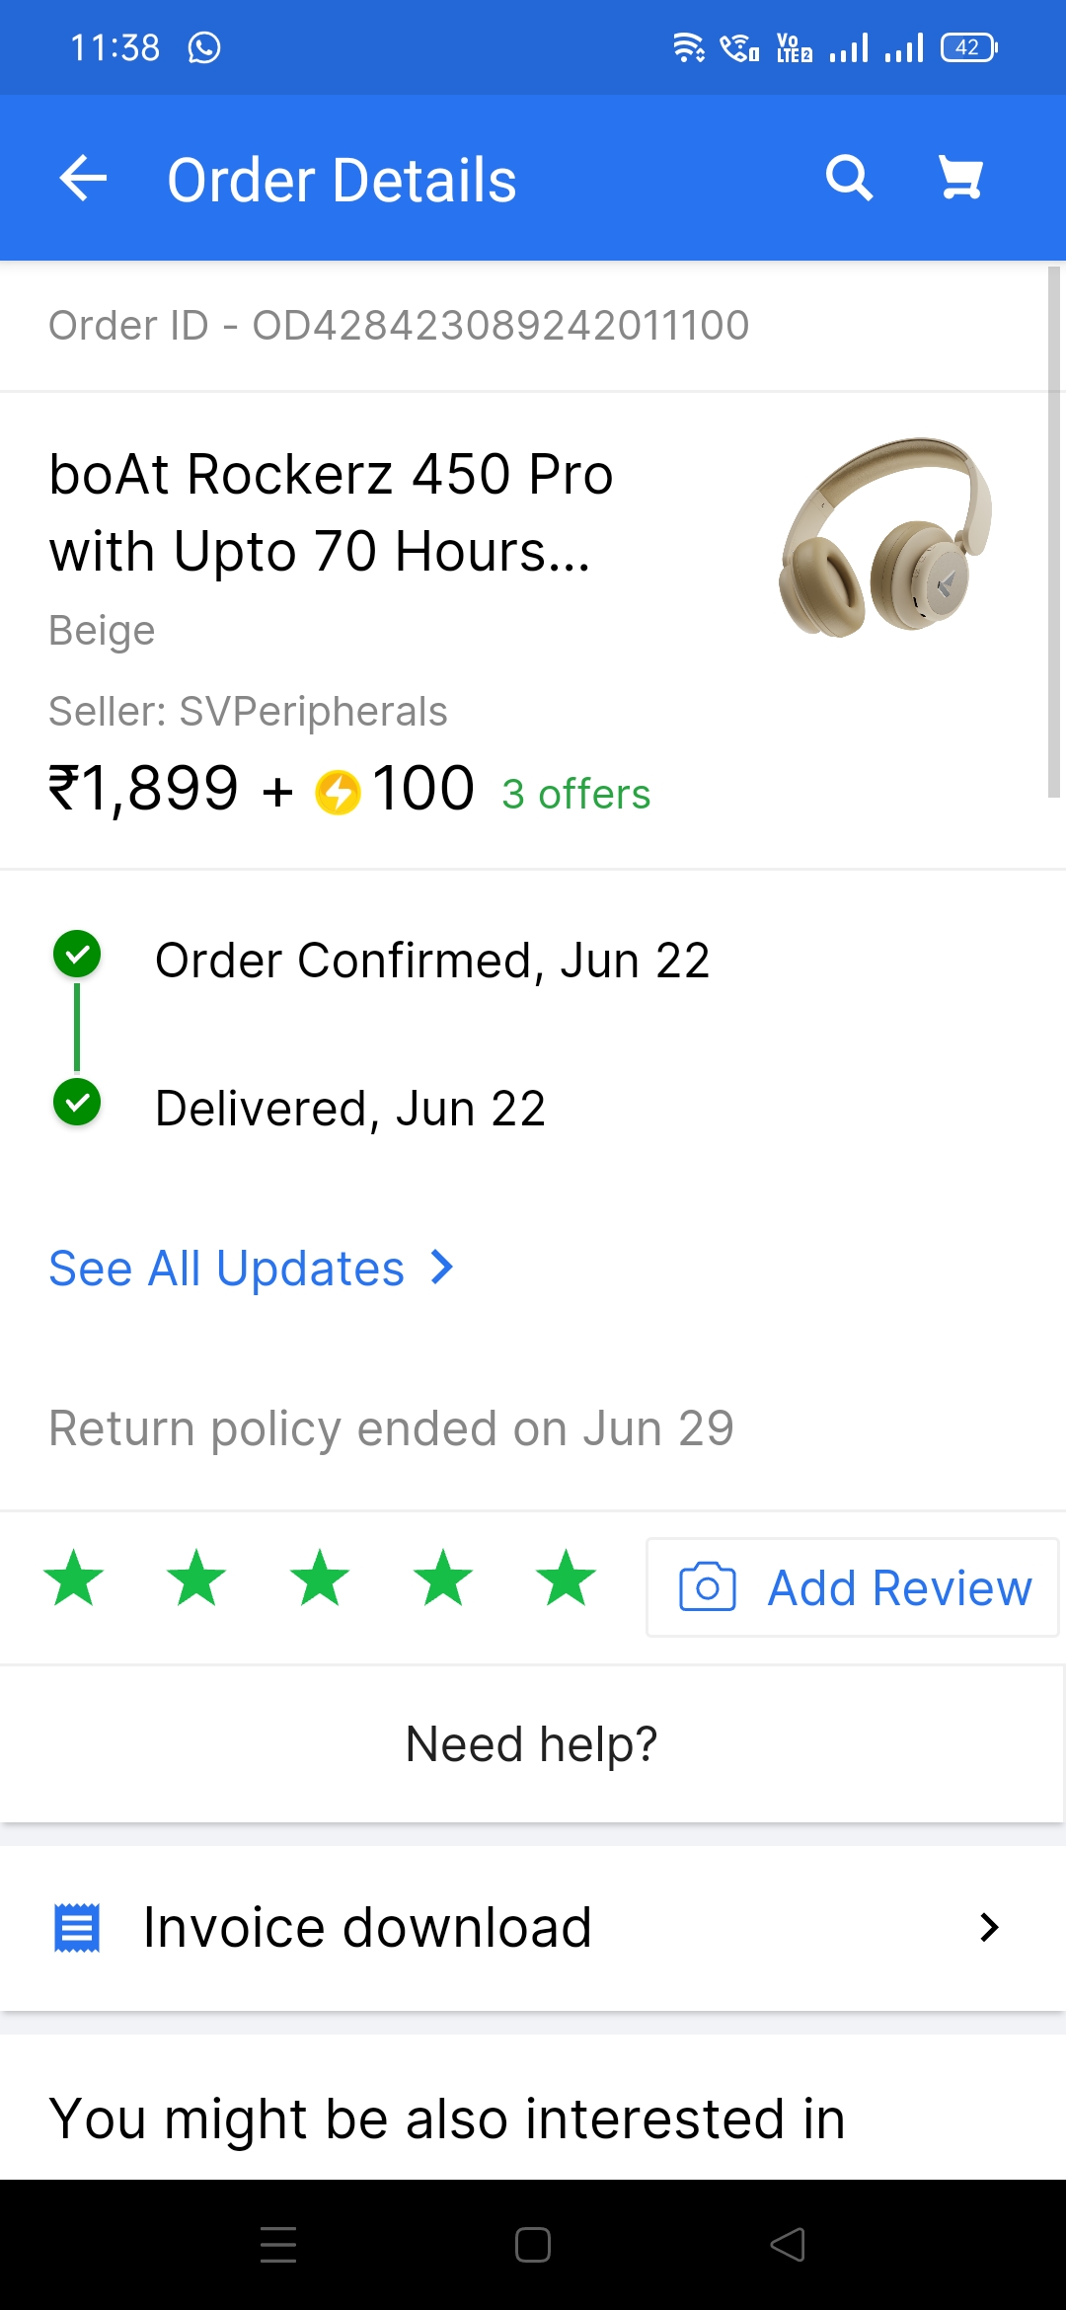Tap the Order Confirmed green checkmark

[77, 955]
